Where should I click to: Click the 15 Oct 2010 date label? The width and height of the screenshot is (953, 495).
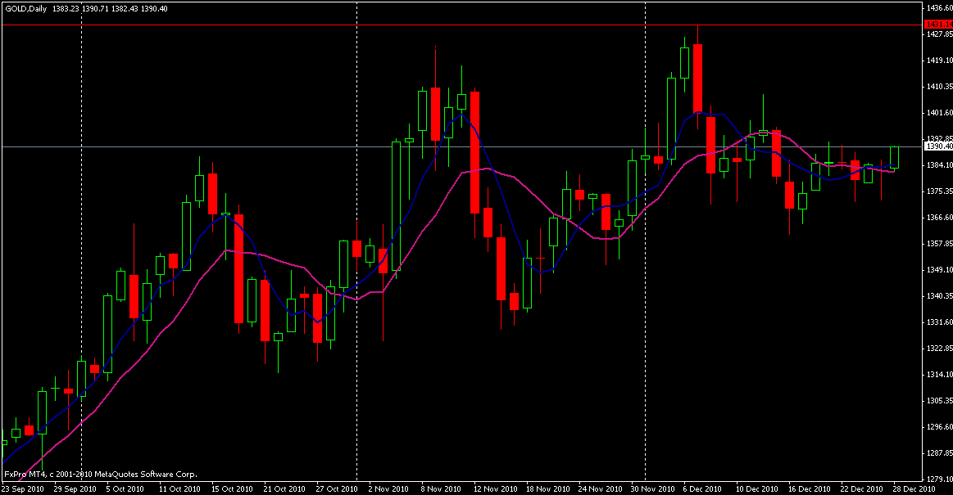[231, 488]
